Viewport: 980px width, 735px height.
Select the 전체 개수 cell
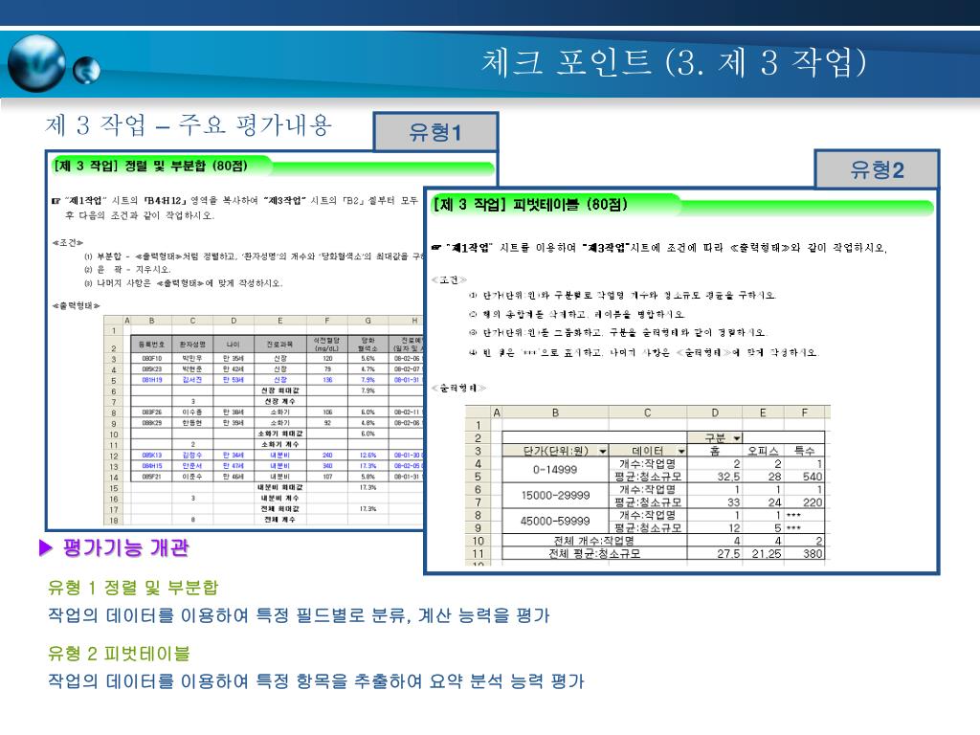[280, 520]
